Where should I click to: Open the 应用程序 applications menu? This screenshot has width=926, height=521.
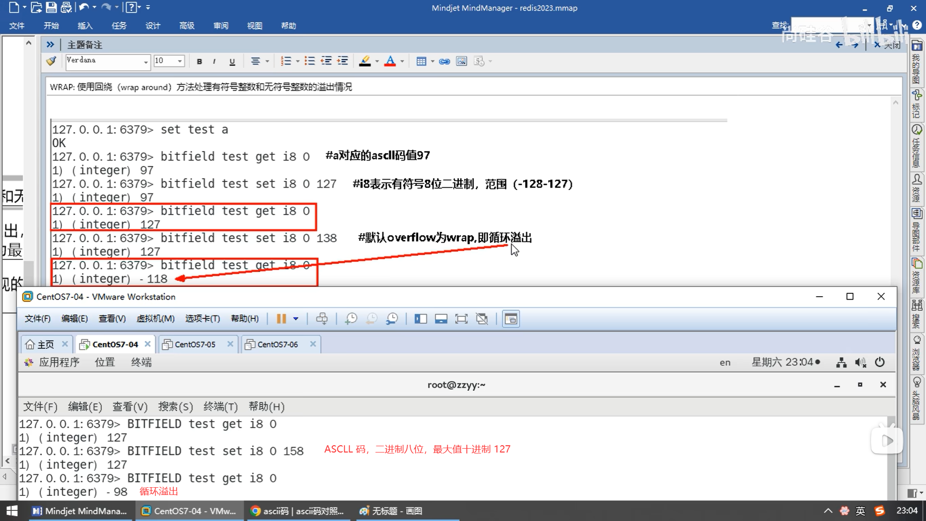(x=59, y=362)
